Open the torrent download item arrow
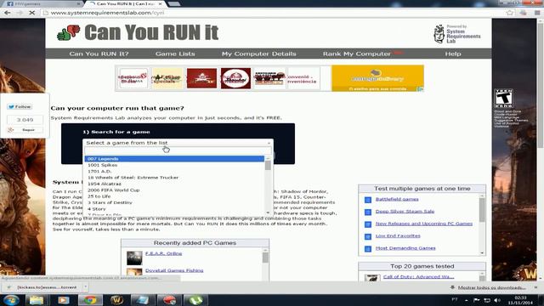Screen dimensions: 544x306 (85, 287)
